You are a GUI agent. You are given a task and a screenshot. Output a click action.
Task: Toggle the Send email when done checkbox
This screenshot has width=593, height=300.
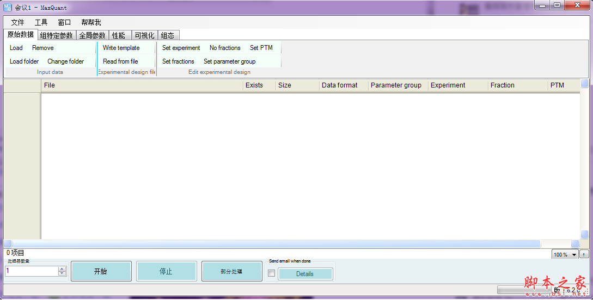pos(272,273)
